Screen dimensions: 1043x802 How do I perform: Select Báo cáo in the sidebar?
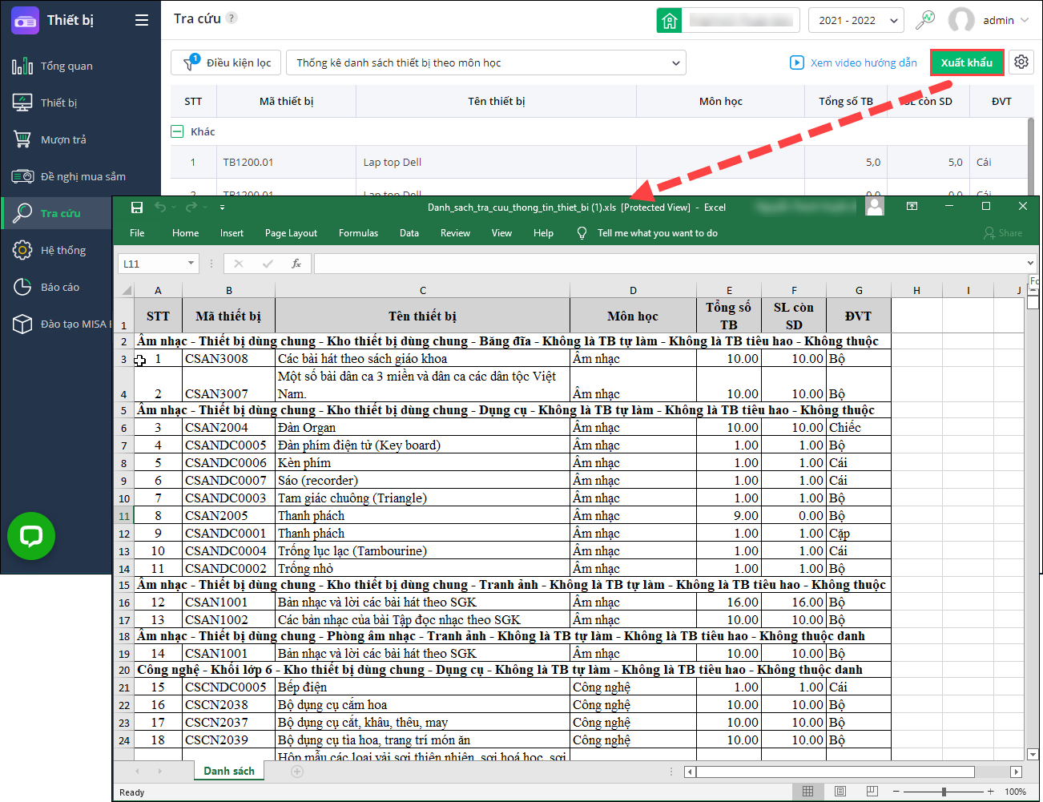tap(60, 287)
